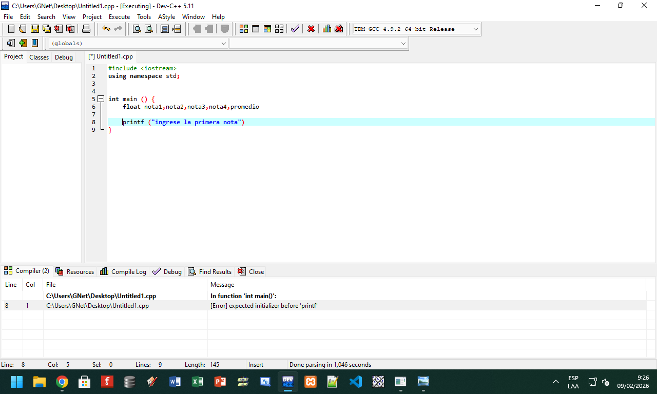Click the purple checkmark syntax check icon
Image resolution: width=657 pixels, height=394 pixels.
pos(295,29)
